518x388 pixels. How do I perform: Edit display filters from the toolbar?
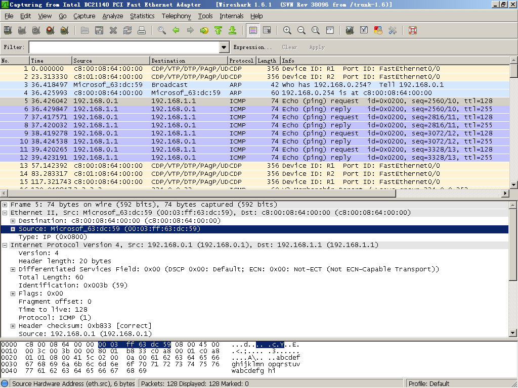click(x=364, y=31)
